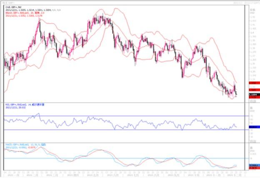260x178 pixels.
Task: Click the date time axis at chart bottom
Action: click(x=125, y=173)
